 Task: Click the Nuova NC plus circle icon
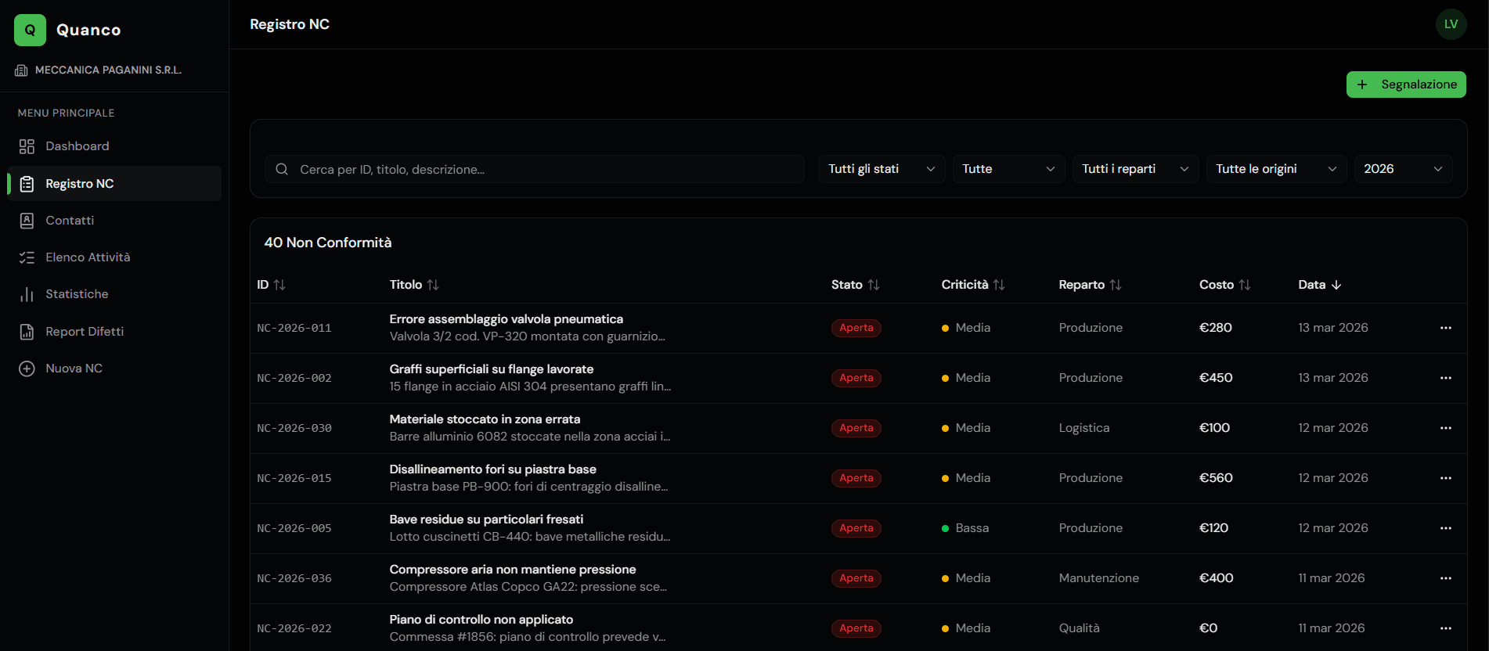[x=27, y=369]
